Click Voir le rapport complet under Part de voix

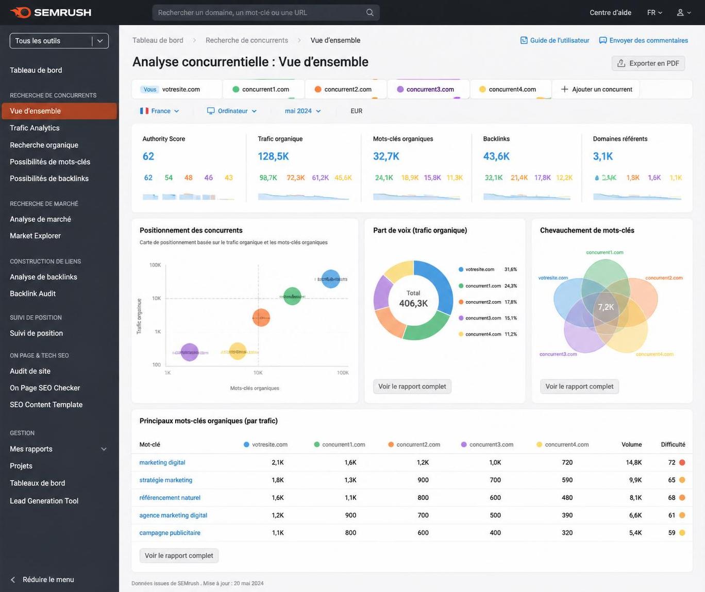[412, 386]
